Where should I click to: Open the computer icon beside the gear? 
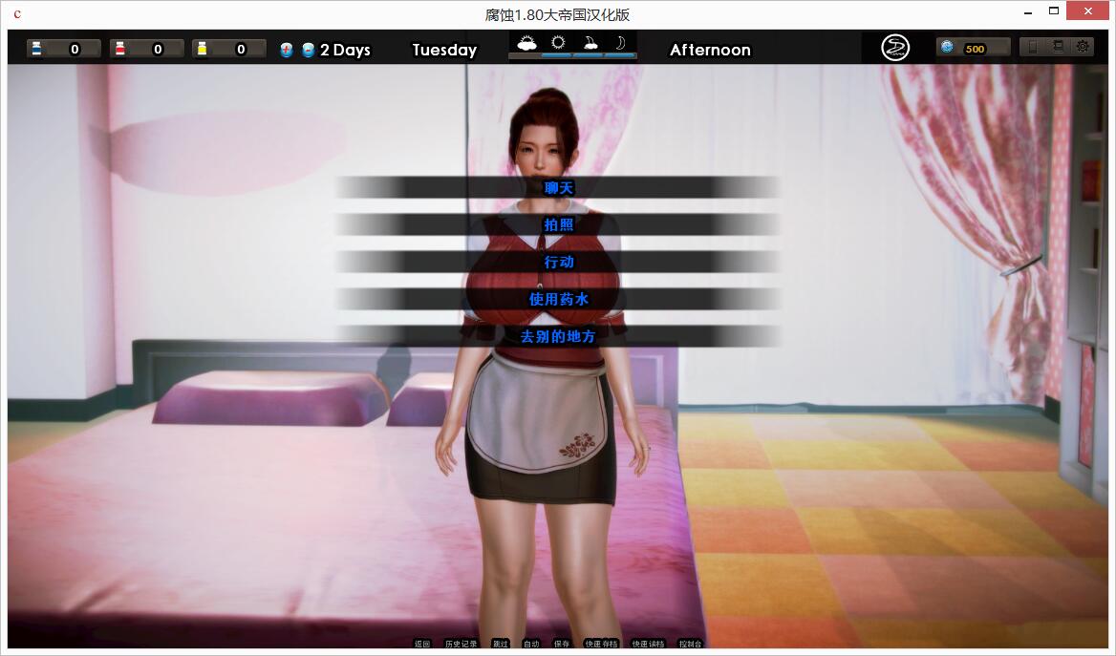pyautogui.click(x=1058, y=46)
